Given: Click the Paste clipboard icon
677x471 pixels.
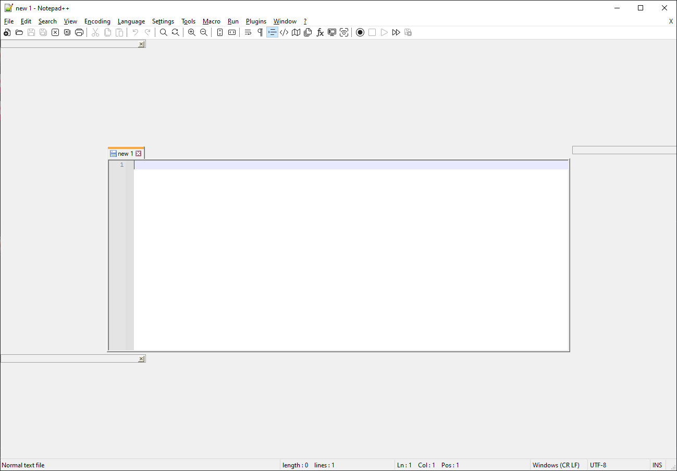Looking at the screenshot, I should click(x=119, y=32).
